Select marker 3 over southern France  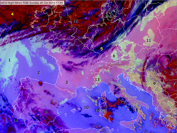(67, 82)
